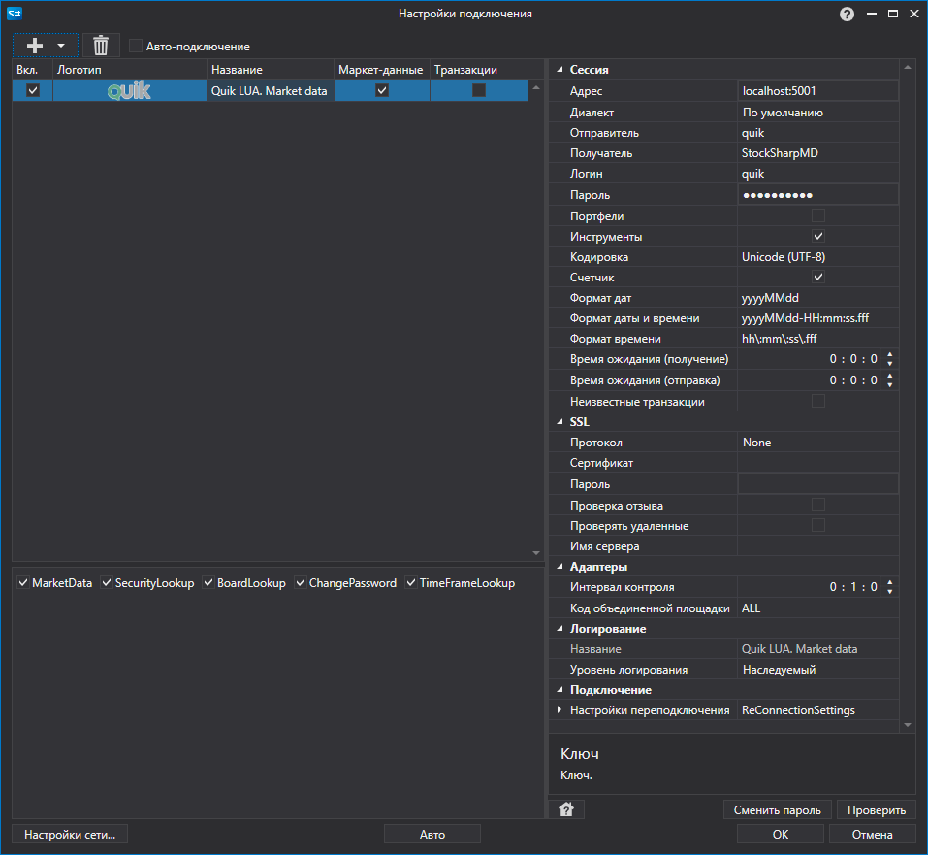Collapse the Сессия section
The image size is (928, 855).
coord(560,70)
